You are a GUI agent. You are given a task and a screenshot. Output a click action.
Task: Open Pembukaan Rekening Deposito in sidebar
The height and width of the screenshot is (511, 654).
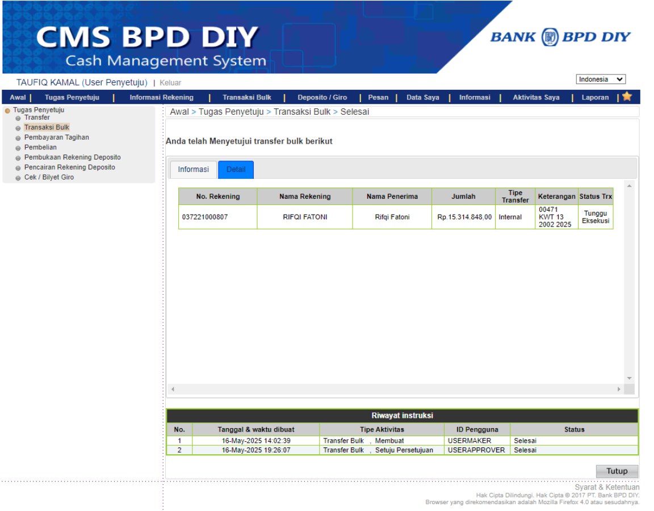pos(73,157)
